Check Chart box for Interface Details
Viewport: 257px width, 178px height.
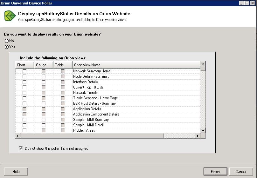24,82
